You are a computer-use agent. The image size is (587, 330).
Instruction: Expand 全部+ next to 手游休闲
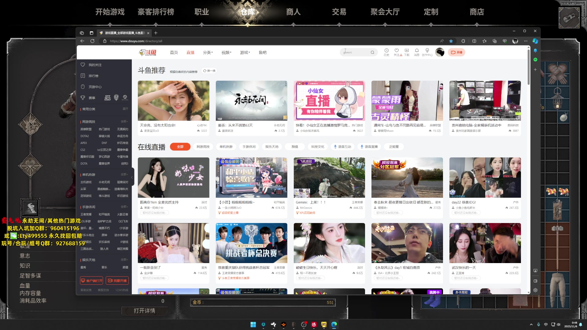pyautogui.click(x=124, y=207)
